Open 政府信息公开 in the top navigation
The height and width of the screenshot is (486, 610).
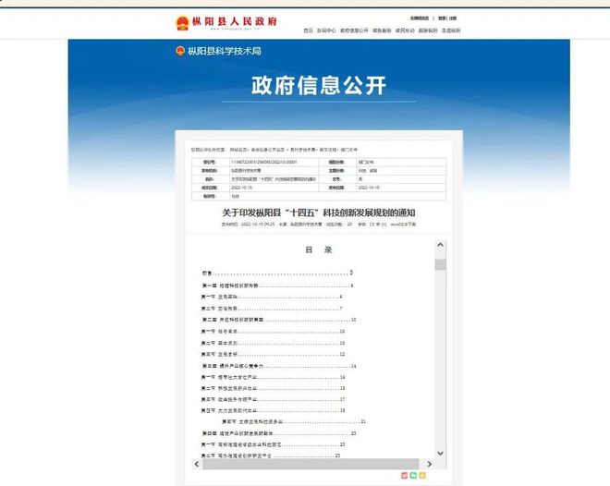point(354,30)
